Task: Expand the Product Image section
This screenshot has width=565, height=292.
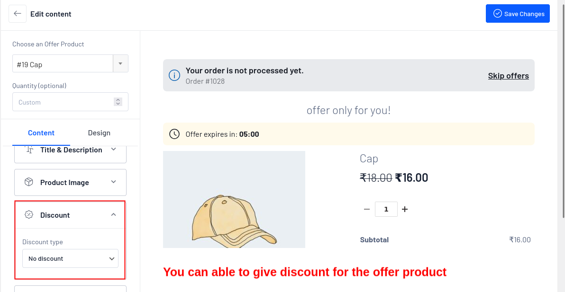Action: [113, 182]
